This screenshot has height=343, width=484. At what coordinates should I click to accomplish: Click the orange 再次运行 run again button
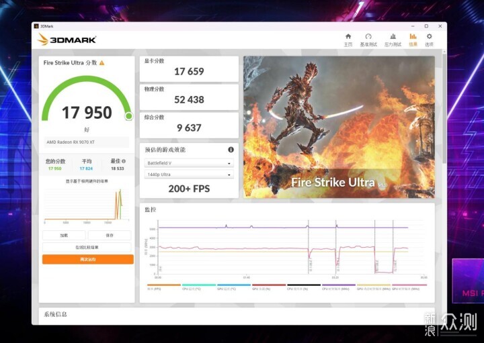pos(87,259)
